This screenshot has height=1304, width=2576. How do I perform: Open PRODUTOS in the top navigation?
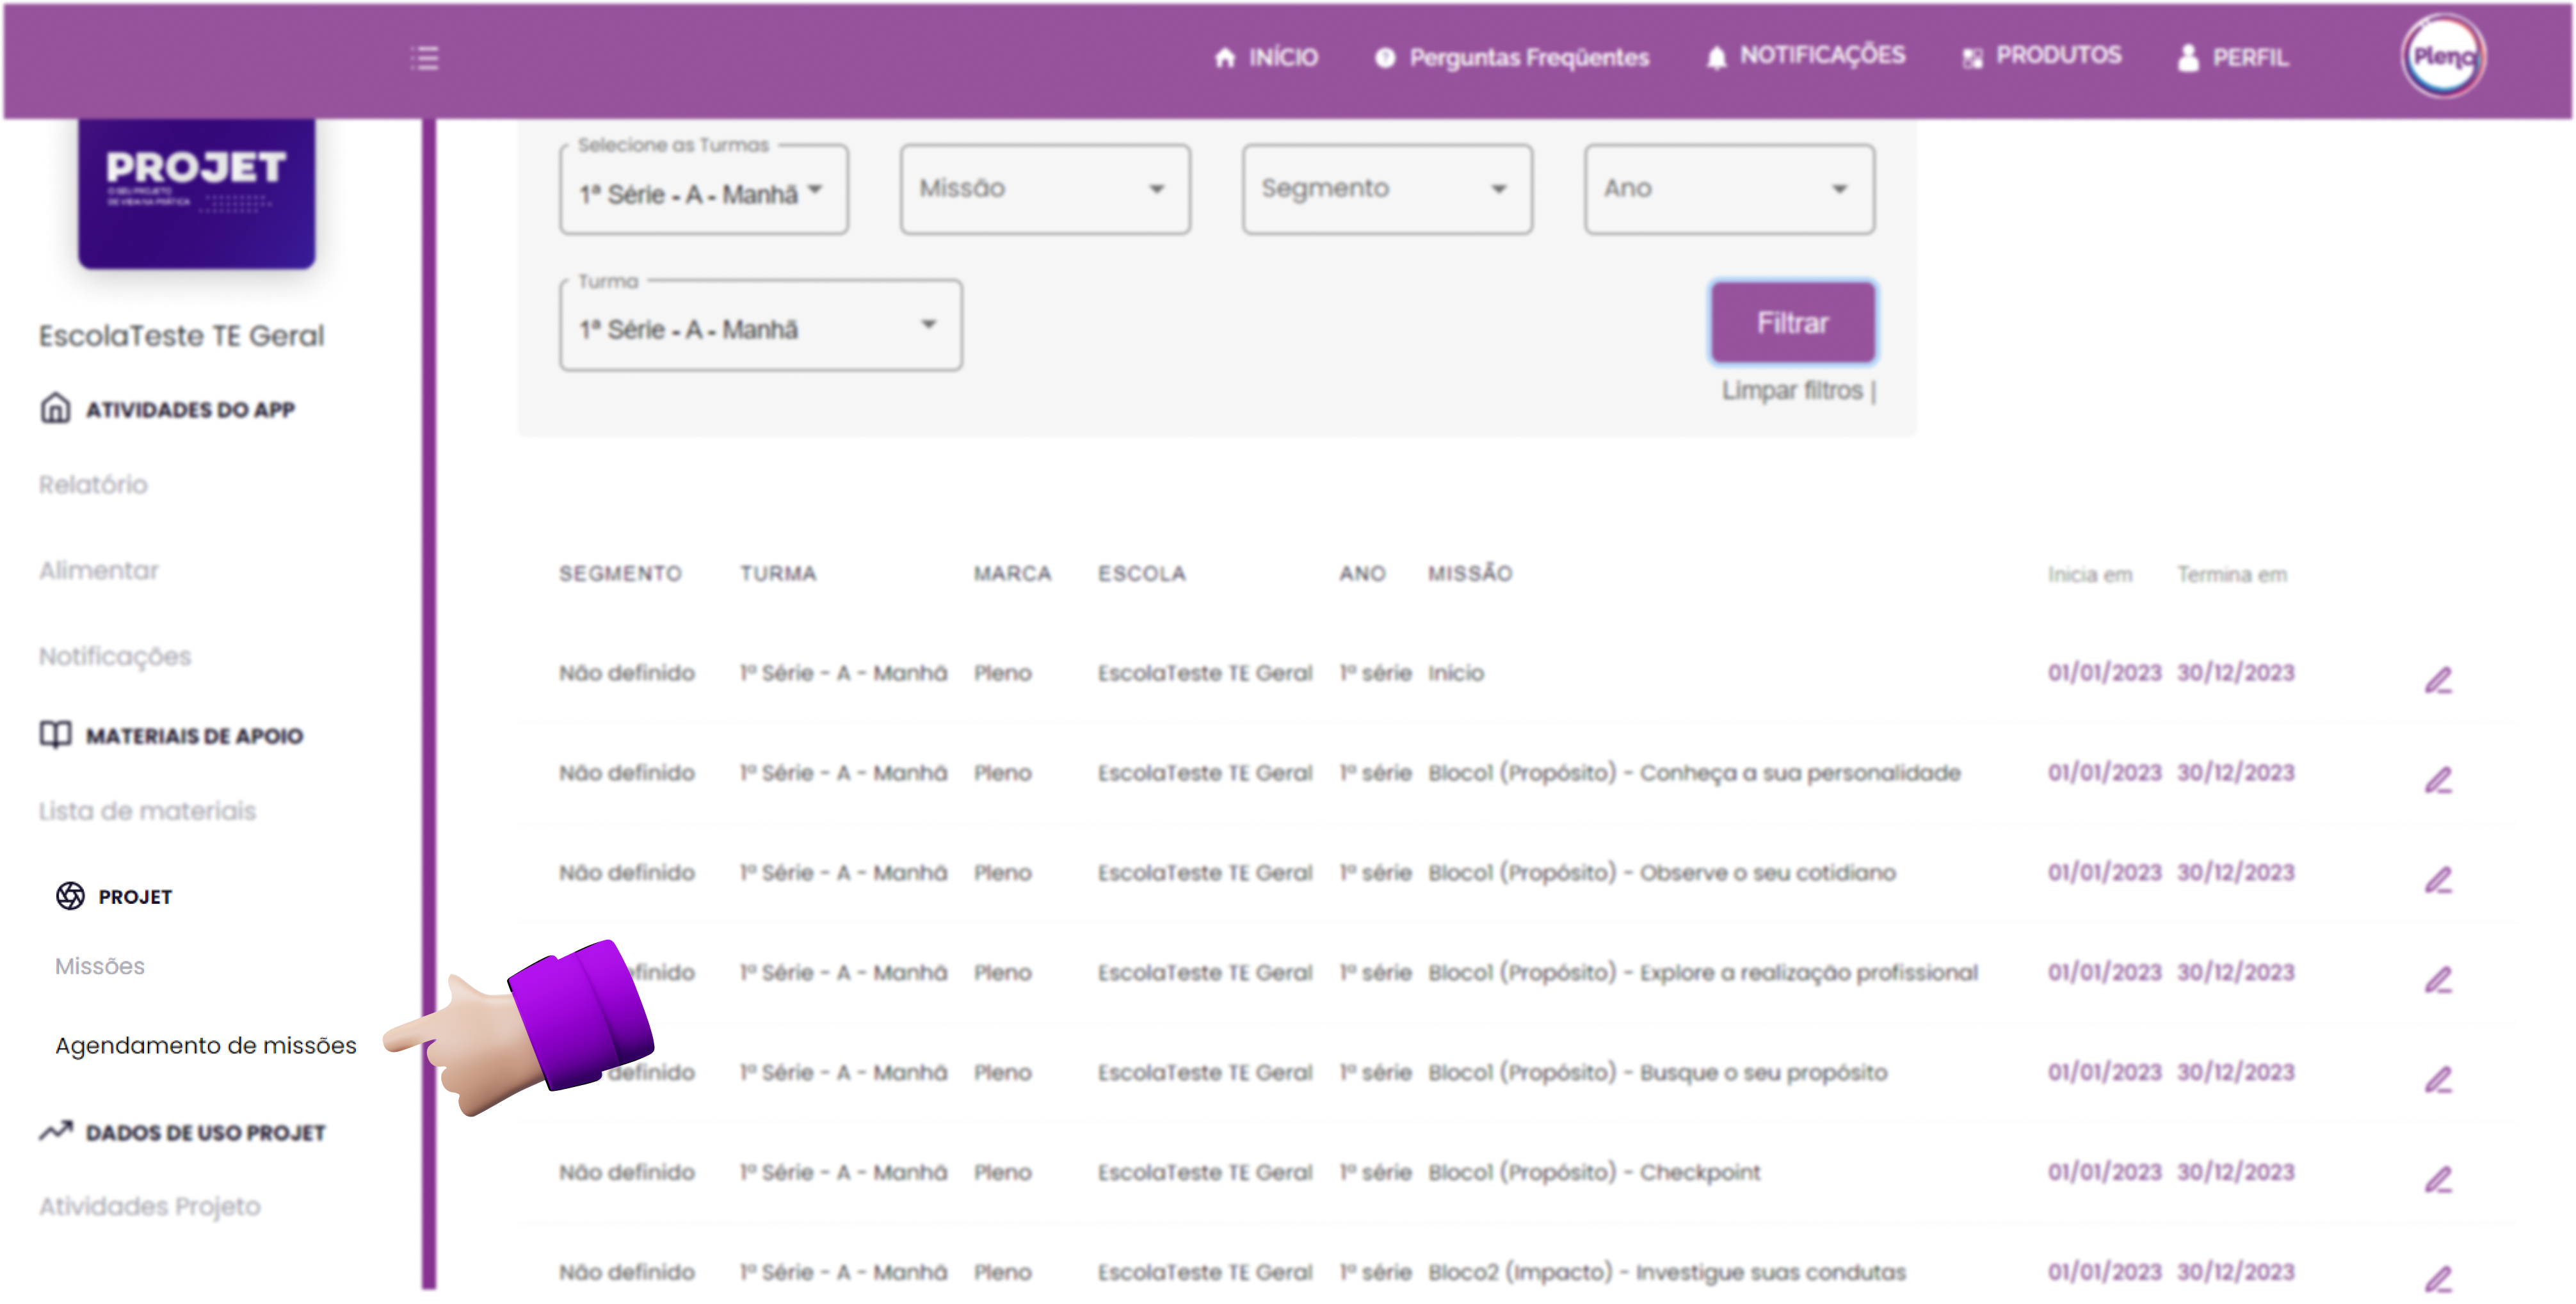(2041, 56)
